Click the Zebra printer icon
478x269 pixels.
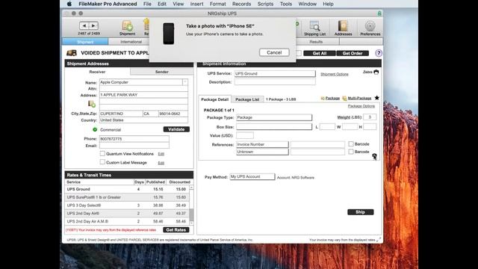(x=376, y=72)
